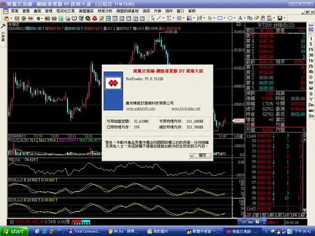
Task: Expand the fan lines tool dropdown arrow
Action: click(194, 18)
